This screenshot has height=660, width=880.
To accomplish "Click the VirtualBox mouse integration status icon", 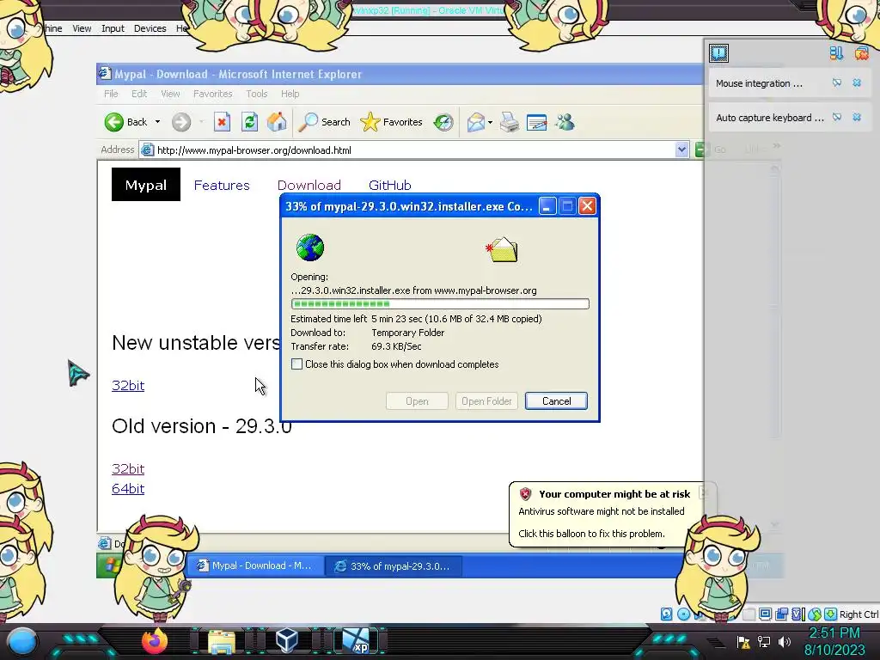I will point(815,614).
